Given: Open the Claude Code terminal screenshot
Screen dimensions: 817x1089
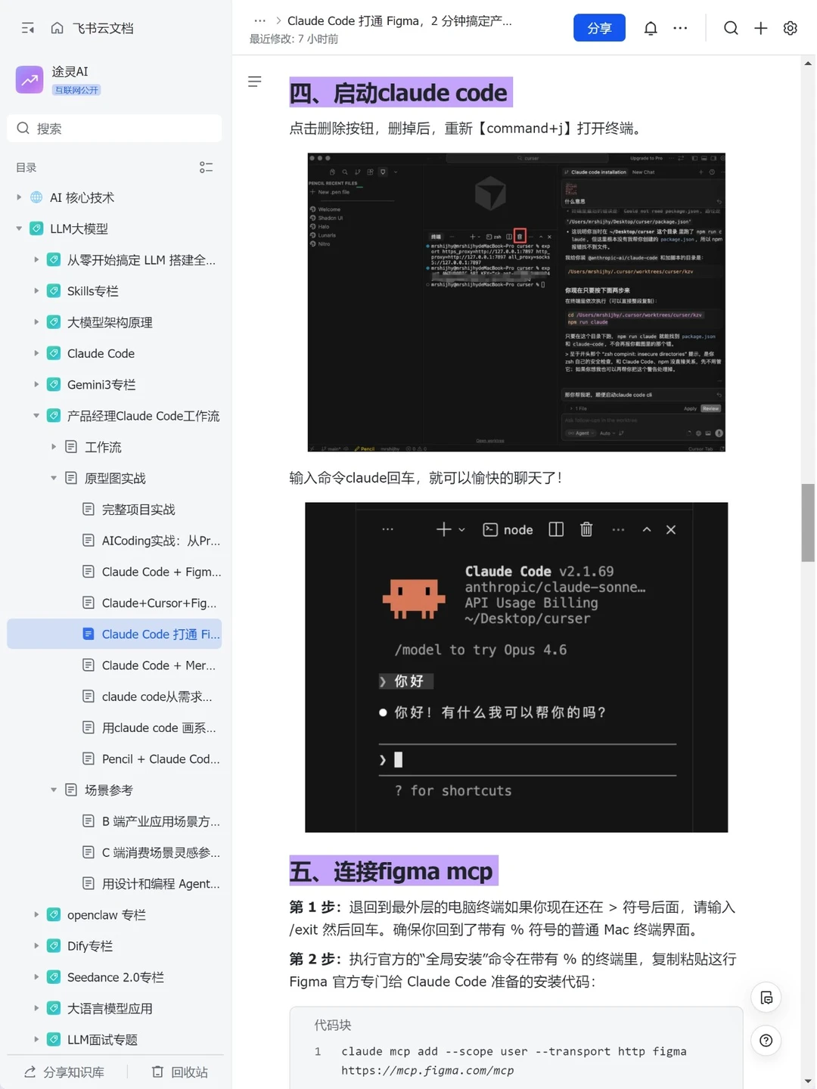Looking at the screenshot, I should point(516,667).
